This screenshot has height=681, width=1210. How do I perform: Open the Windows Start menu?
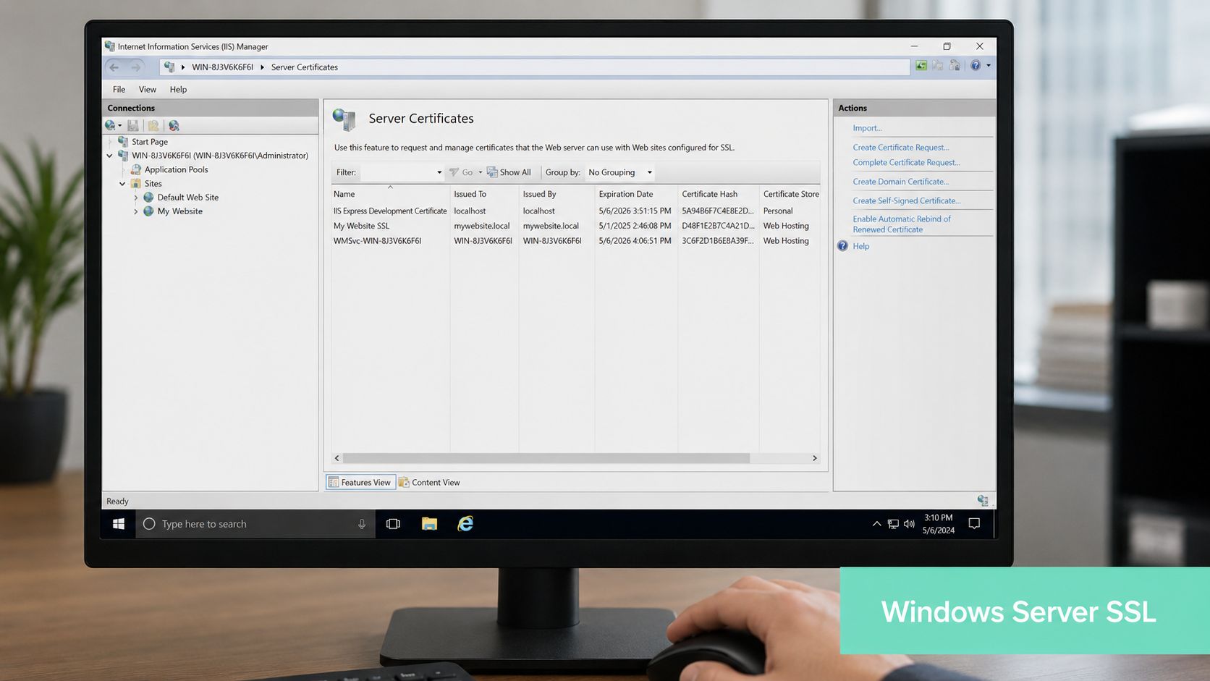(119, 524)
